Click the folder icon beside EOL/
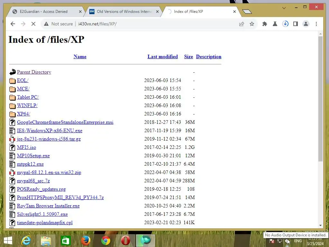The width and height of the screenshot is (329, 247). (13, 81)
